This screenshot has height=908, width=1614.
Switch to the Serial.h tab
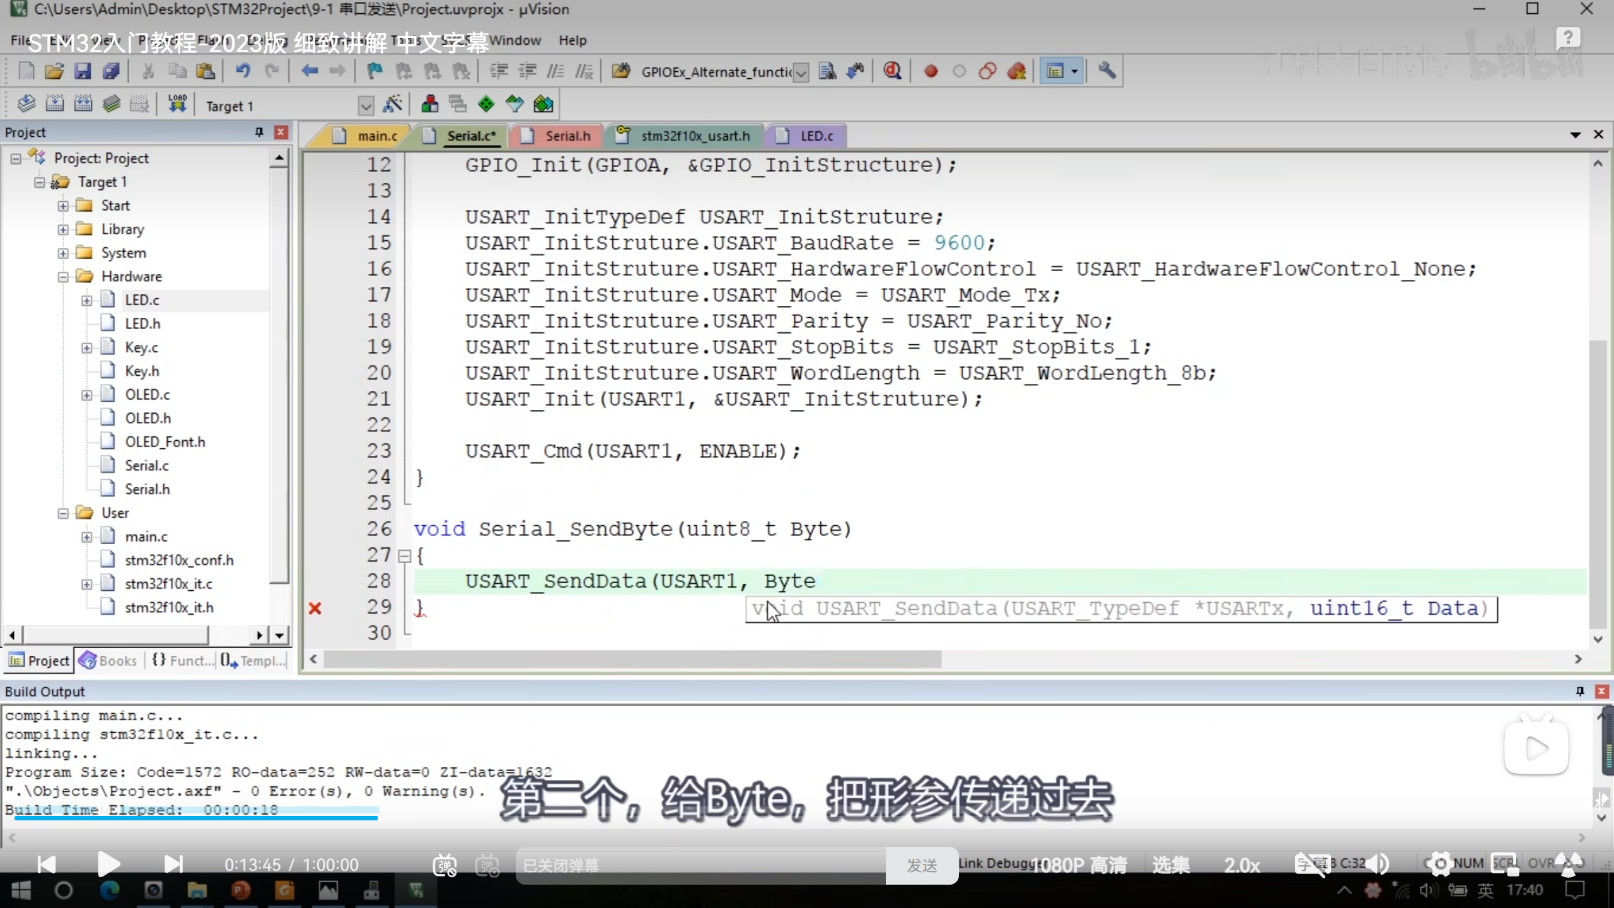(x=567, y=136)
